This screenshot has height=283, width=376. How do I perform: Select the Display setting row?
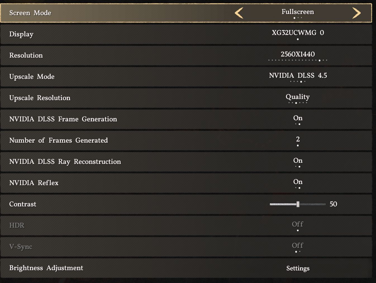click(x=112, y=34)
